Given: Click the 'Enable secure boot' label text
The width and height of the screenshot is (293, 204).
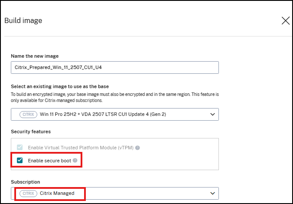Looking at the screenshot, I should pyautogui.click(x=49, y=161).
